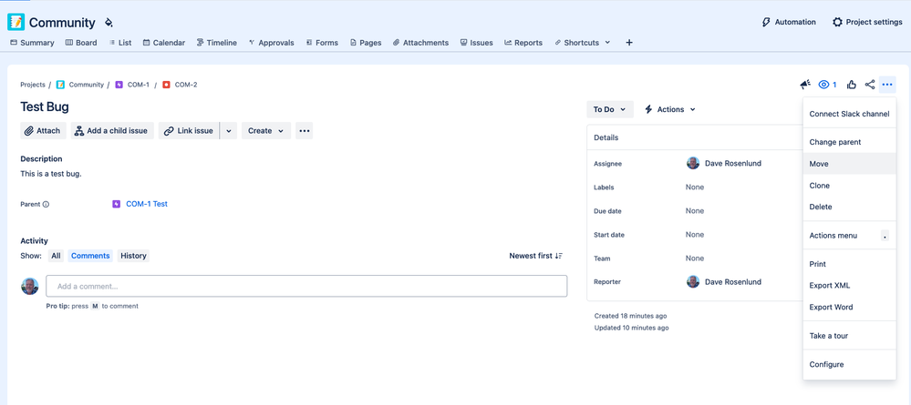The height and width of the screenshot is (405, 911).
Task: Click the Test Bug title
Action: coord(45,106)
